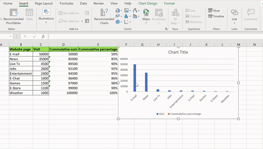Insert a Win/Loss sparkline
The height and width of the screenshot is (149, 263).
coord(194,22)
